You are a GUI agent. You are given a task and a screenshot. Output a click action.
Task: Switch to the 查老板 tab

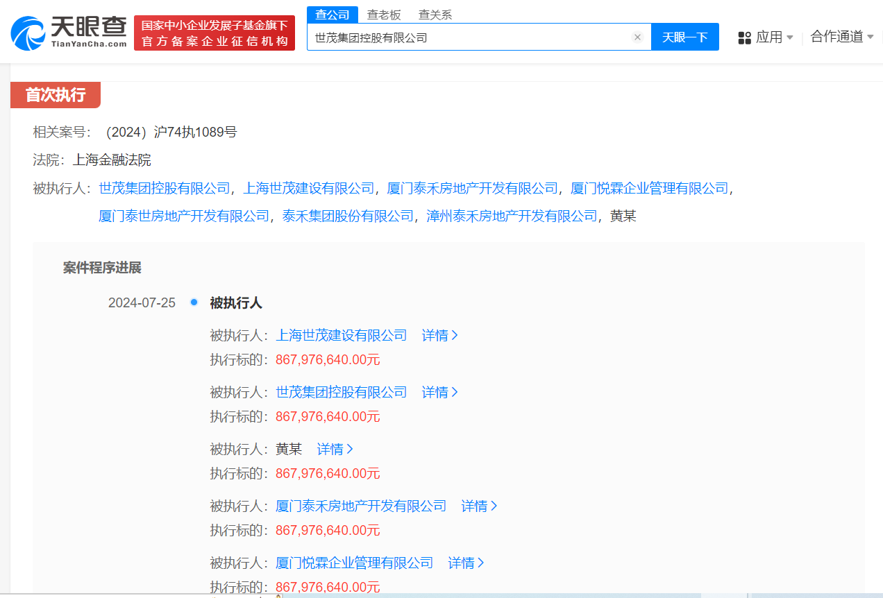[385, 14]
